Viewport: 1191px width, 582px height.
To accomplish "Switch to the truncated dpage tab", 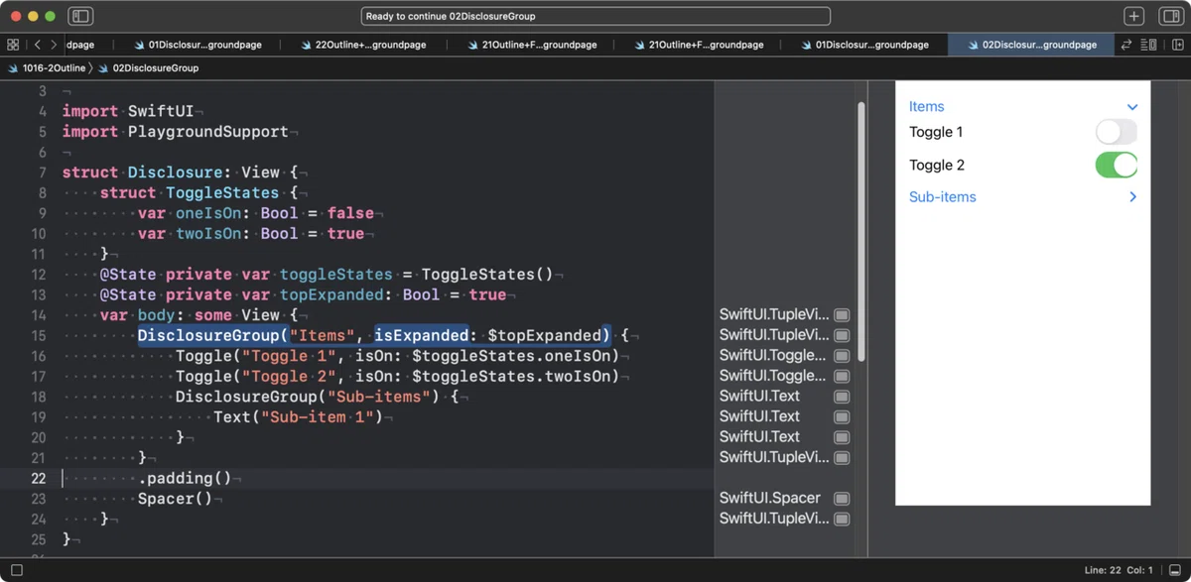I will tap(80, 45).
